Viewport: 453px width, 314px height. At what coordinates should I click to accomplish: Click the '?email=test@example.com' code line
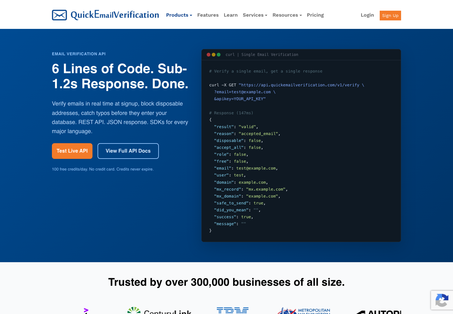(245, 92)
